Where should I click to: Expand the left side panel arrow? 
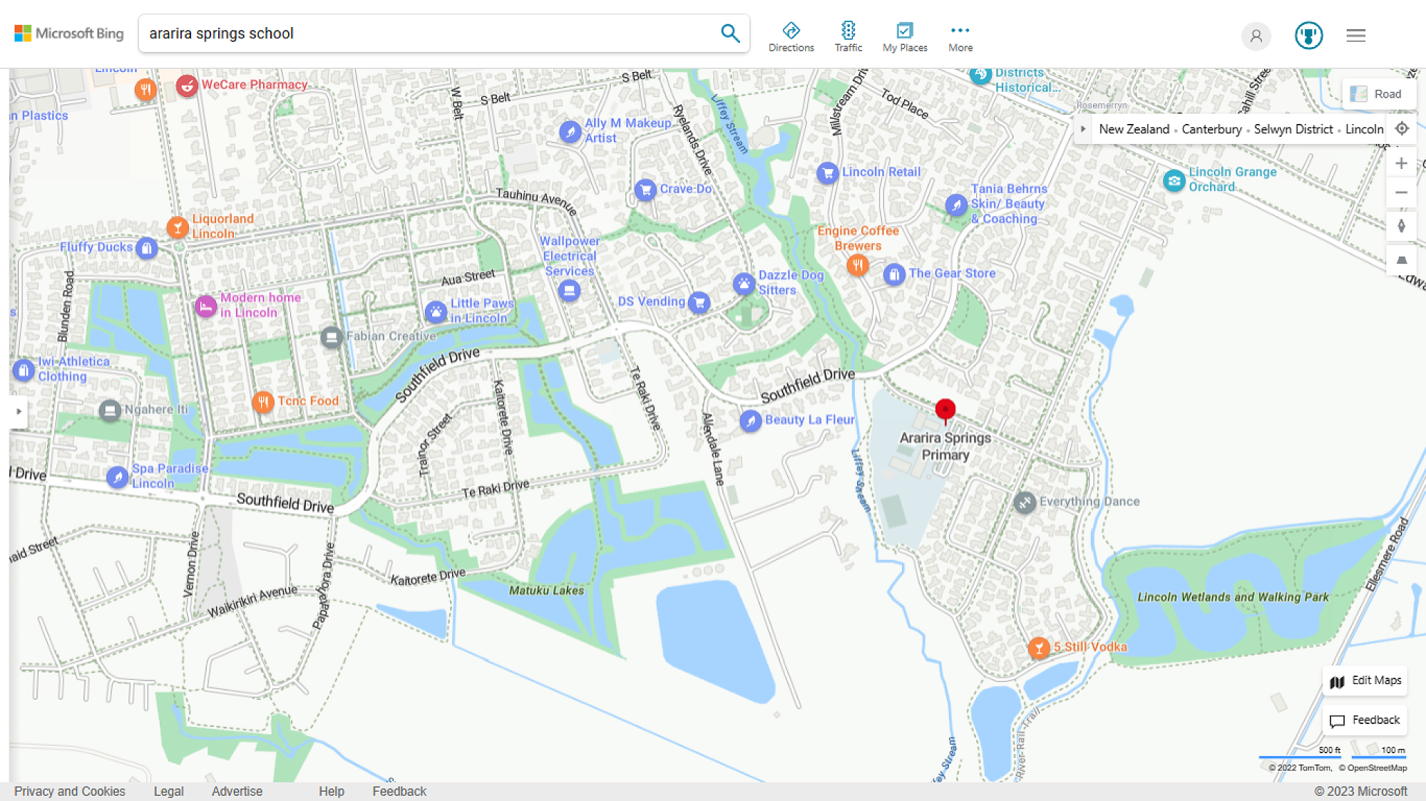(19, 411)
